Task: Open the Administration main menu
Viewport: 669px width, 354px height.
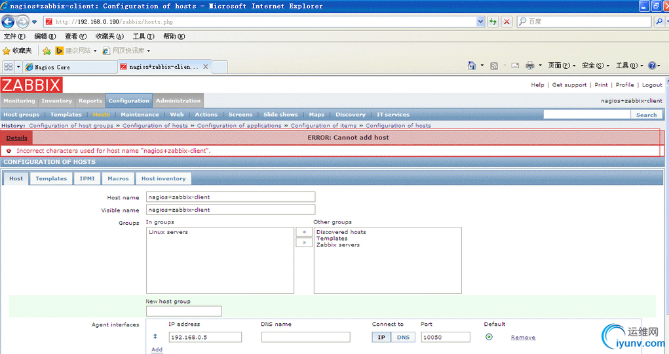Action: (x=178, y=101)
